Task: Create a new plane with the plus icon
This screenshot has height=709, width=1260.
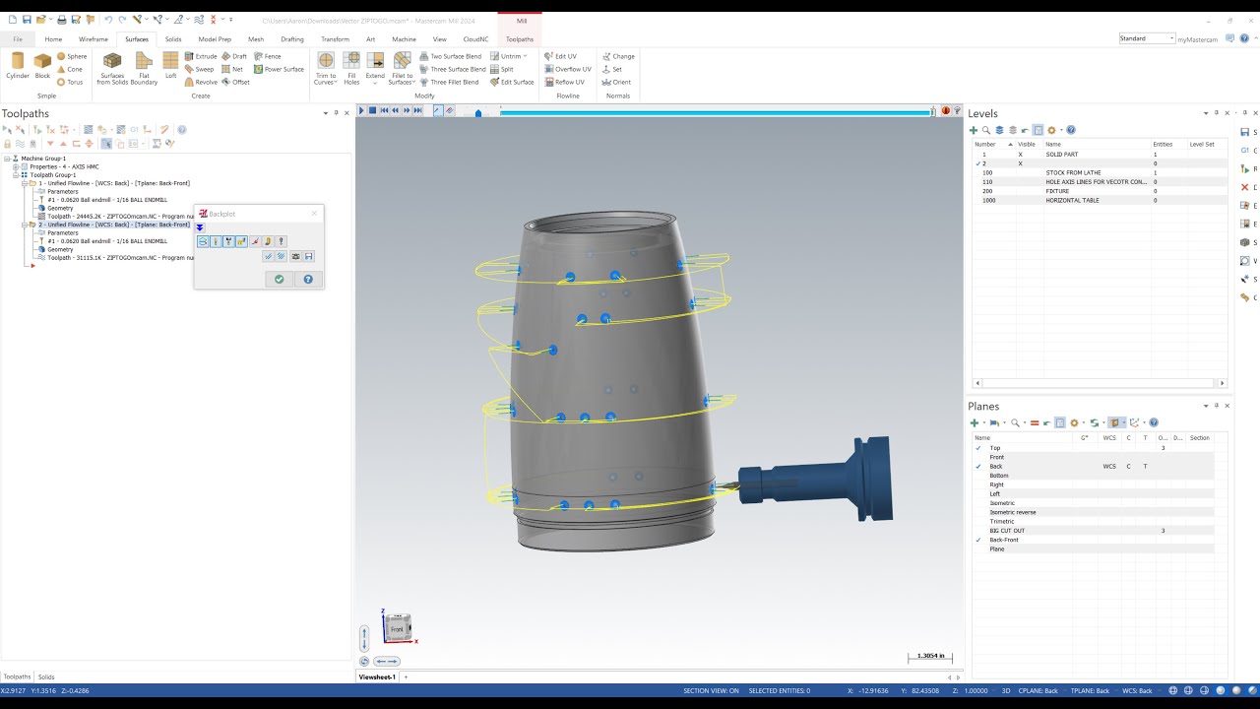Action: click(x=975, y=422)
